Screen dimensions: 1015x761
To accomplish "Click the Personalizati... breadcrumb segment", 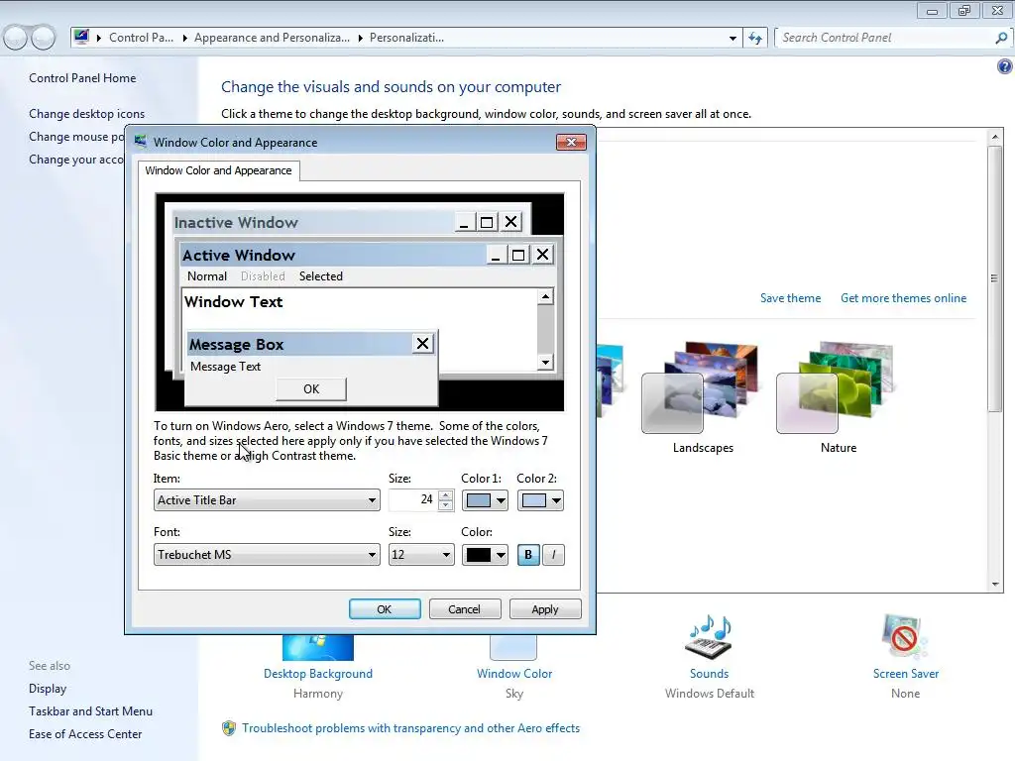I will click(406, 38).
